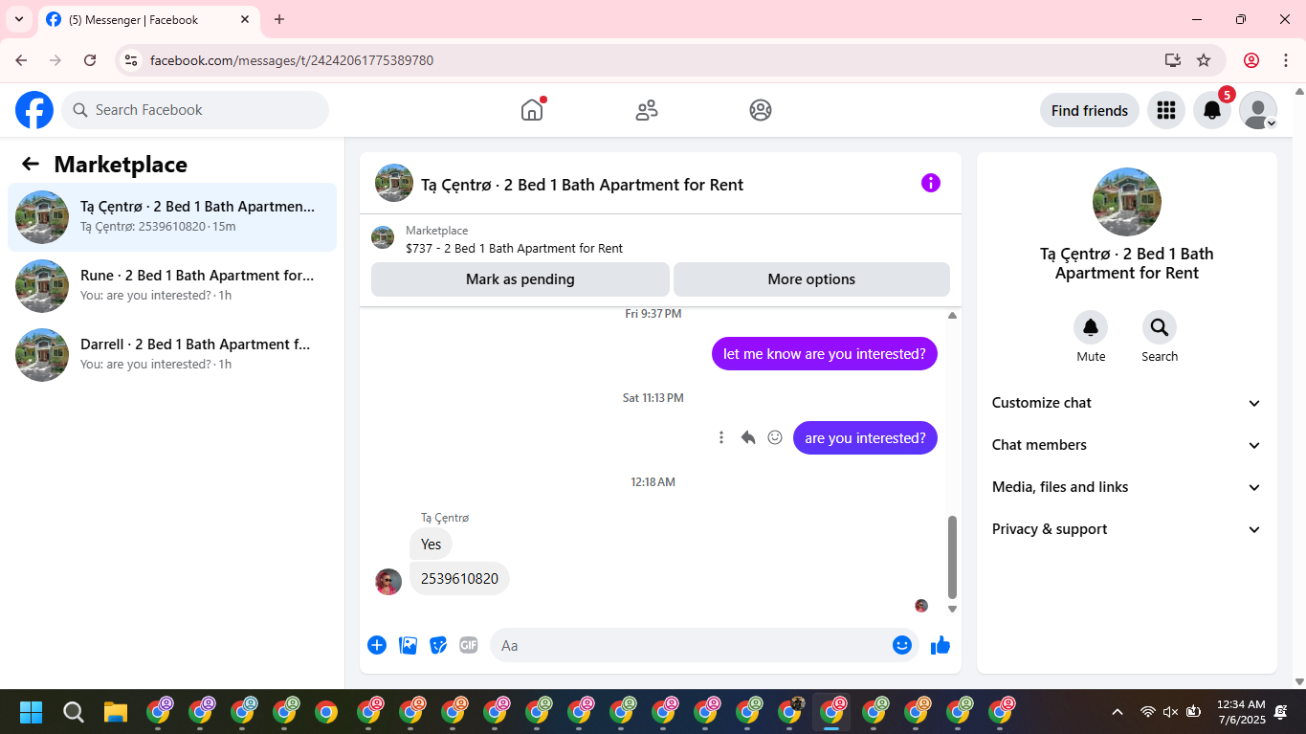This screenshot has height=734, width=1306.
Task: Open the Darrell apartment conversation
Action: [x=172, y=355]
